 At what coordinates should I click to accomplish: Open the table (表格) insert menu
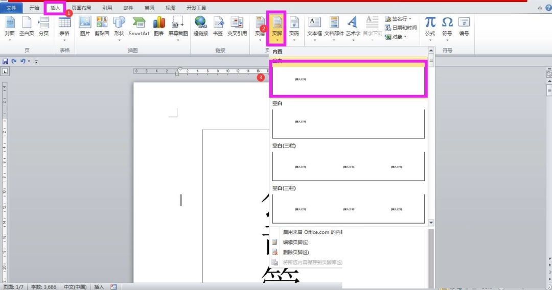pyautogui.click(x=64, y=28)
